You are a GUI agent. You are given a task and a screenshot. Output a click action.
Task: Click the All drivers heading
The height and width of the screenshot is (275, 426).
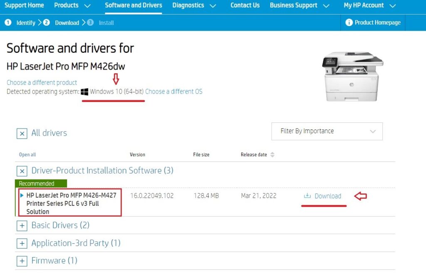(x=49, y=133)
